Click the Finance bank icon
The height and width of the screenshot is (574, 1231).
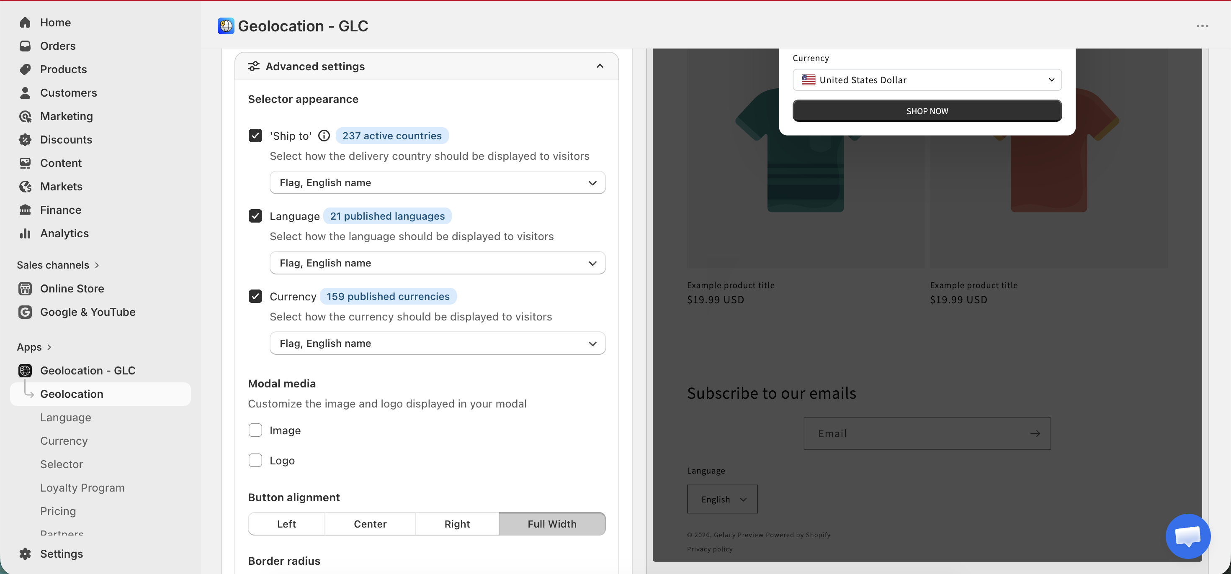25,210
